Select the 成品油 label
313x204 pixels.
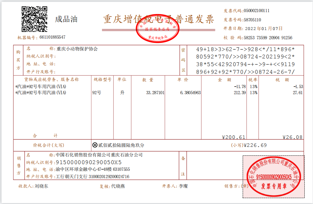(x=66, y=19)
